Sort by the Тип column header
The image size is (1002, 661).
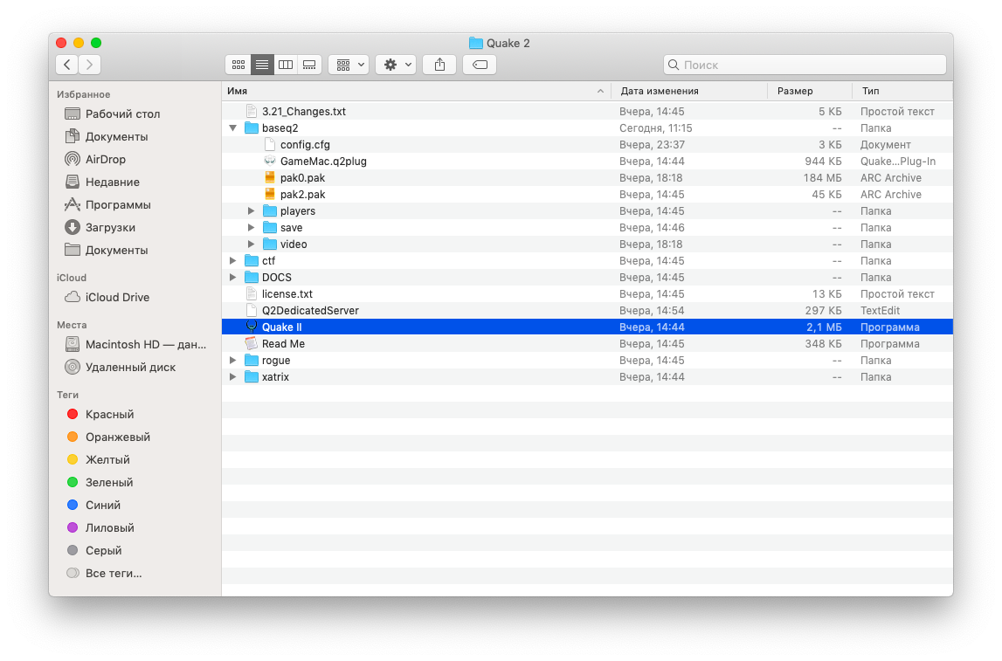point(902,92)
